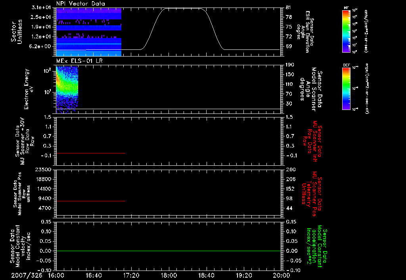Click the "18:40" time axis label

point(206,276)
